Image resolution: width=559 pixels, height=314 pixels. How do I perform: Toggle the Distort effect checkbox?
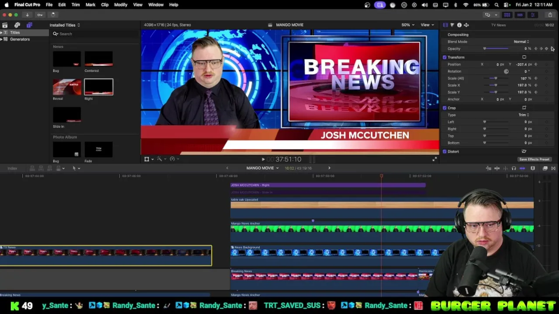tap(445, 151)
